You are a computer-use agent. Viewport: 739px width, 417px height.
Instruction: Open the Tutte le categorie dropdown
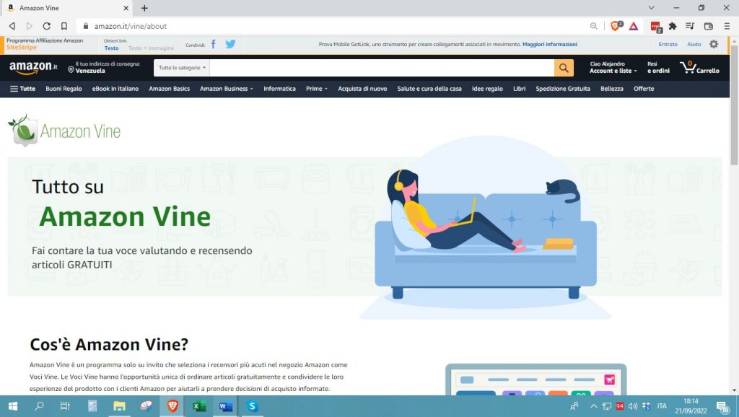[x=181, y=68]
